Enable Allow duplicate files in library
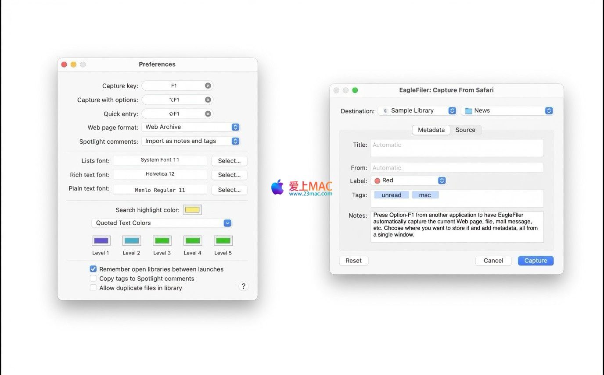This screenshot has height=375, width=604. pyautogui.click(x=93, y=288)
